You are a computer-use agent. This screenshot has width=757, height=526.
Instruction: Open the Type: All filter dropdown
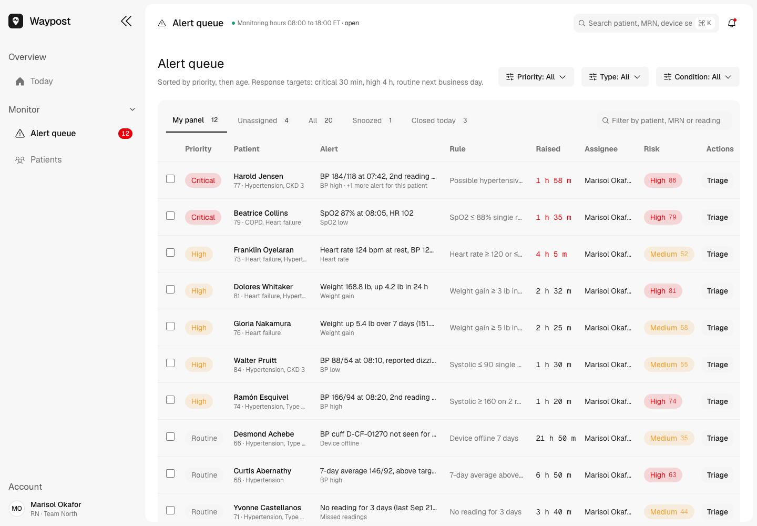615,77
